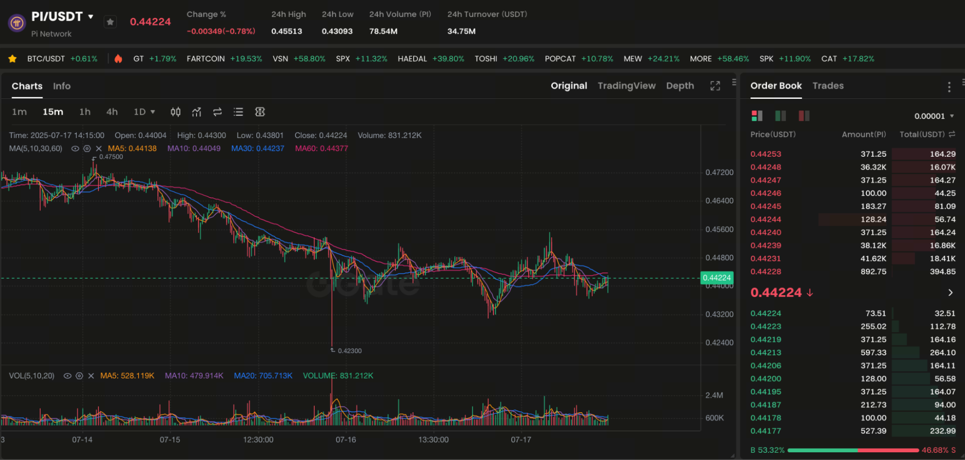
Task: Select the ask price 0.44244
Action: 766,219
